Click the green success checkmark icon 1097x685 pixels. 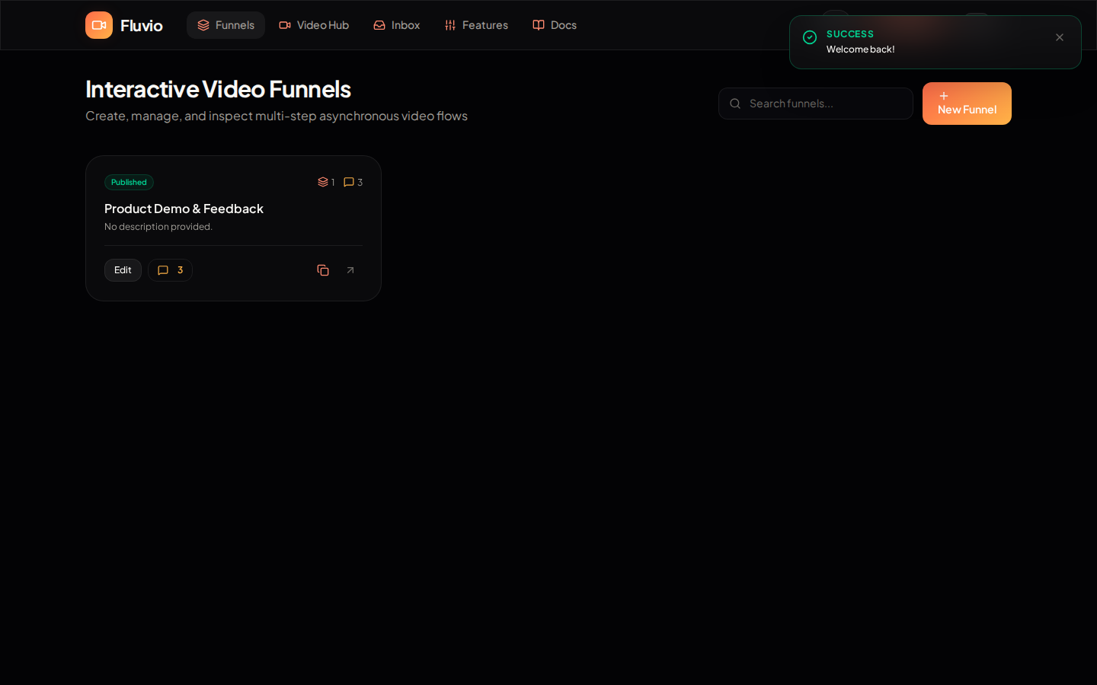click(x=810, y=37)
